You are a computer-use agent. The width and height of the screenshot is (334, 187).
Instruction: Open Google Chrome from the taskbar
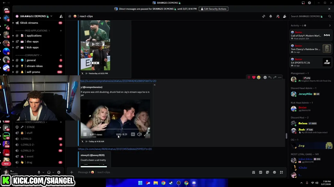163,183
